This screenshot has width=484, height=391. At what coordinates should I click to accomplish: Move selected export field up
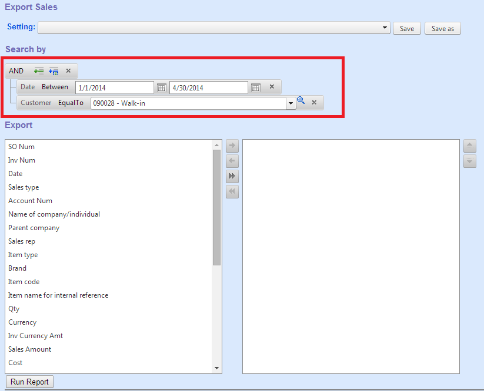coord(469,146)
